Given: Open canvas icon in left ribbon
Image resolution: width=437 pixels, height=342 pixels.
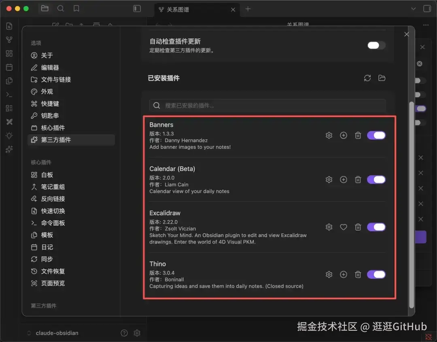Looking at the screenshot, I should click(x=9, y=53).
